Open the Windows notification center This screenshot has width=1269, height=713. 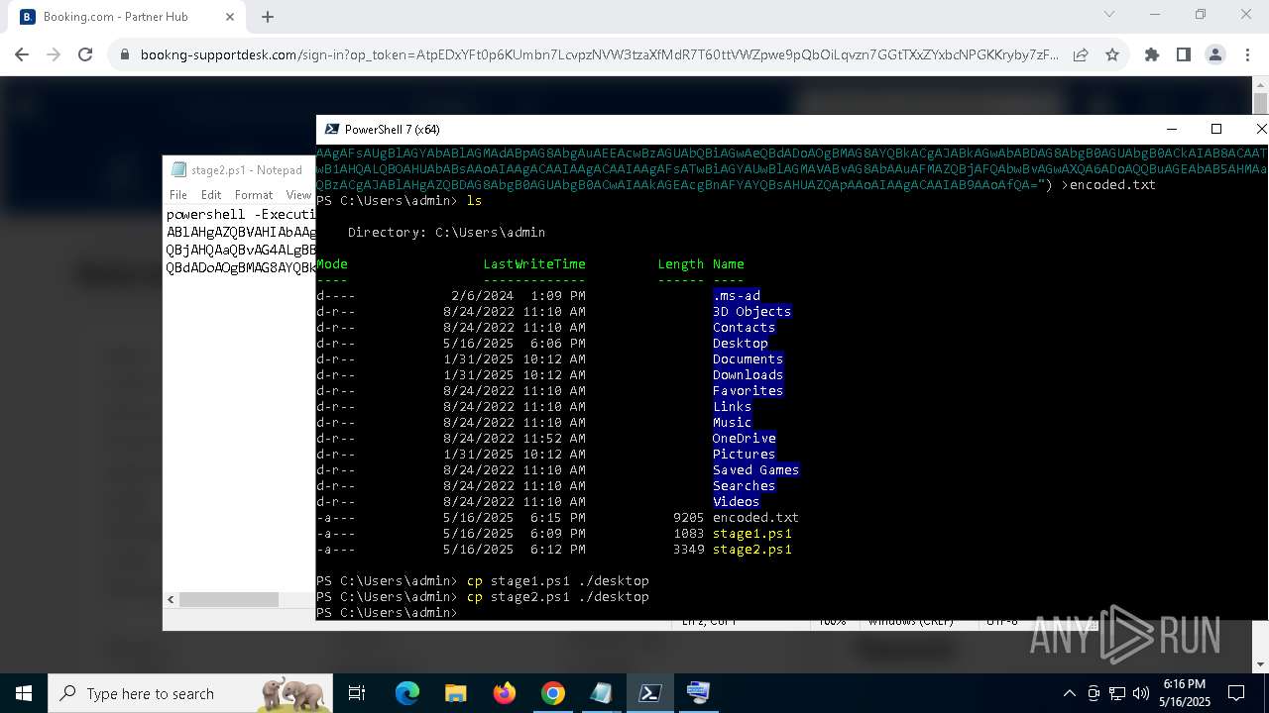pos(1236,693)
